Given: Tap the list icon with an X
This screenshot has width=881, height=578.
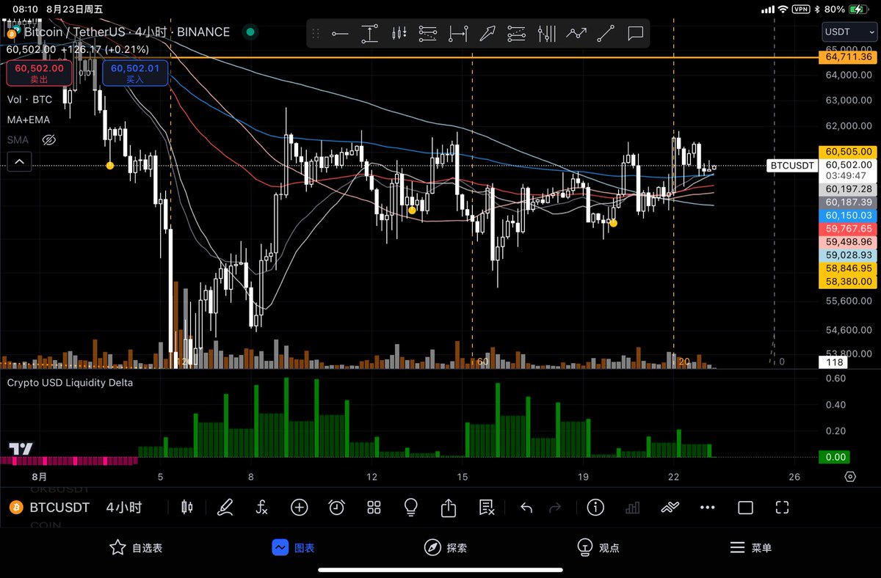Looking at the screenshot, I should click(x=486, y=508).
